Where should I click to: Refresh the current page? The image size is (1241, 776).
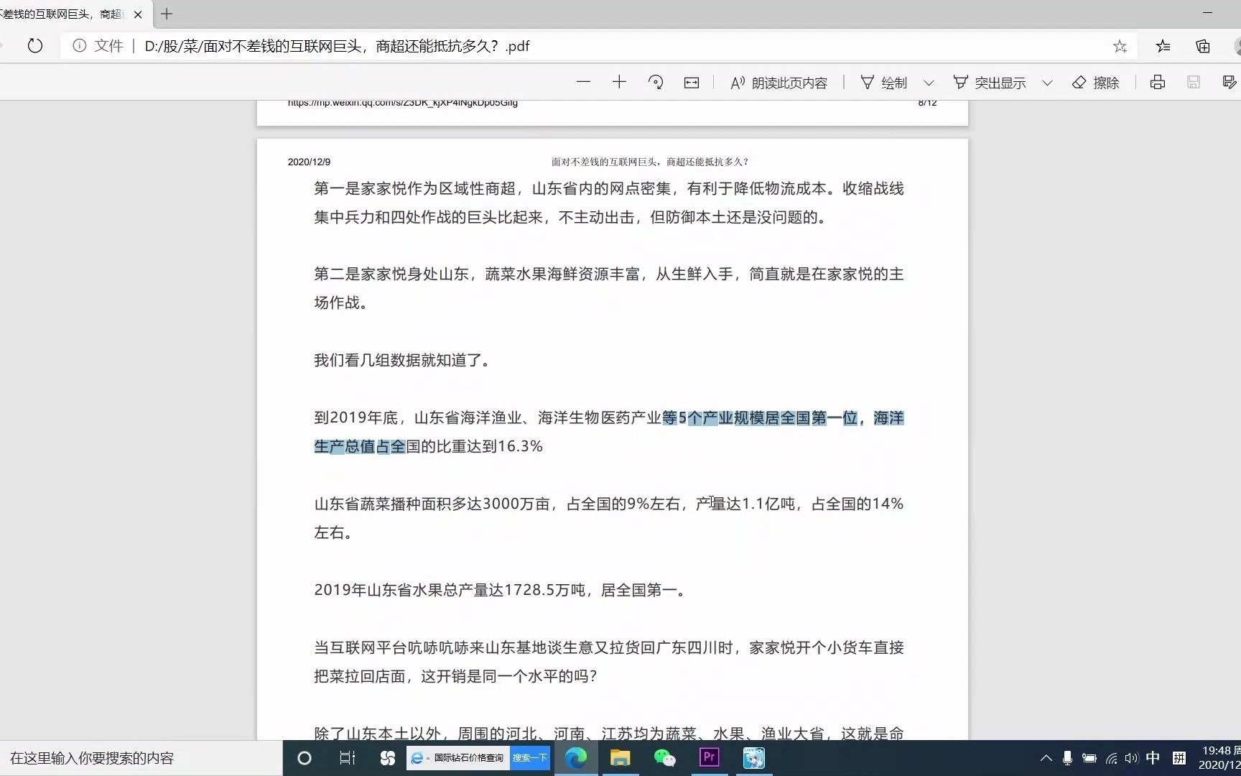[x=34, y=46]
